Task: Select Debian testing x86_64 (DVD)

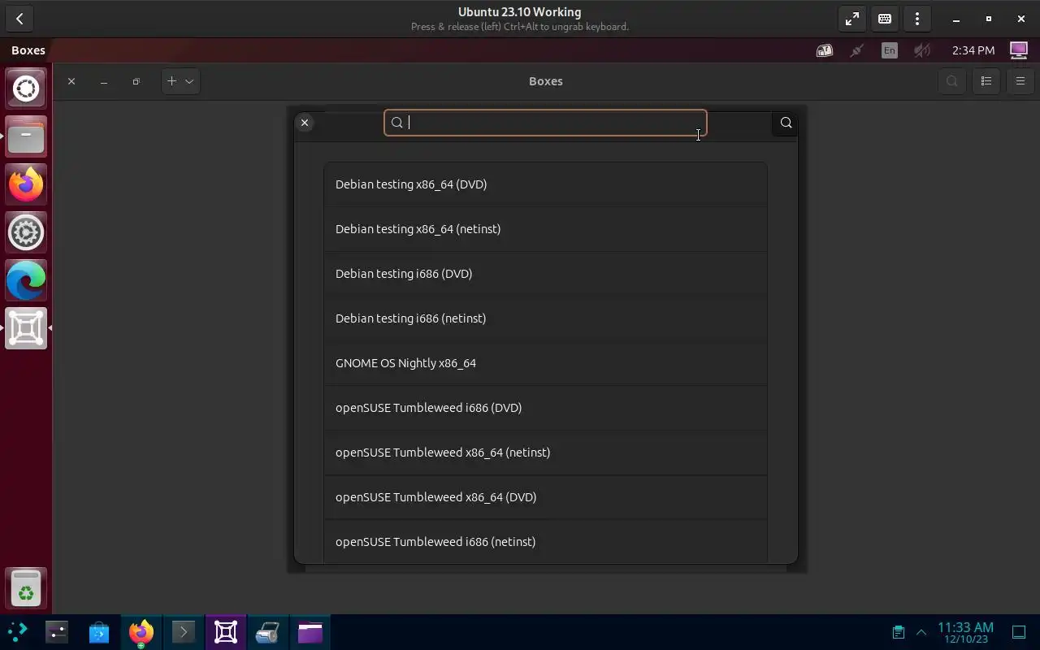Action: [545, 184]
